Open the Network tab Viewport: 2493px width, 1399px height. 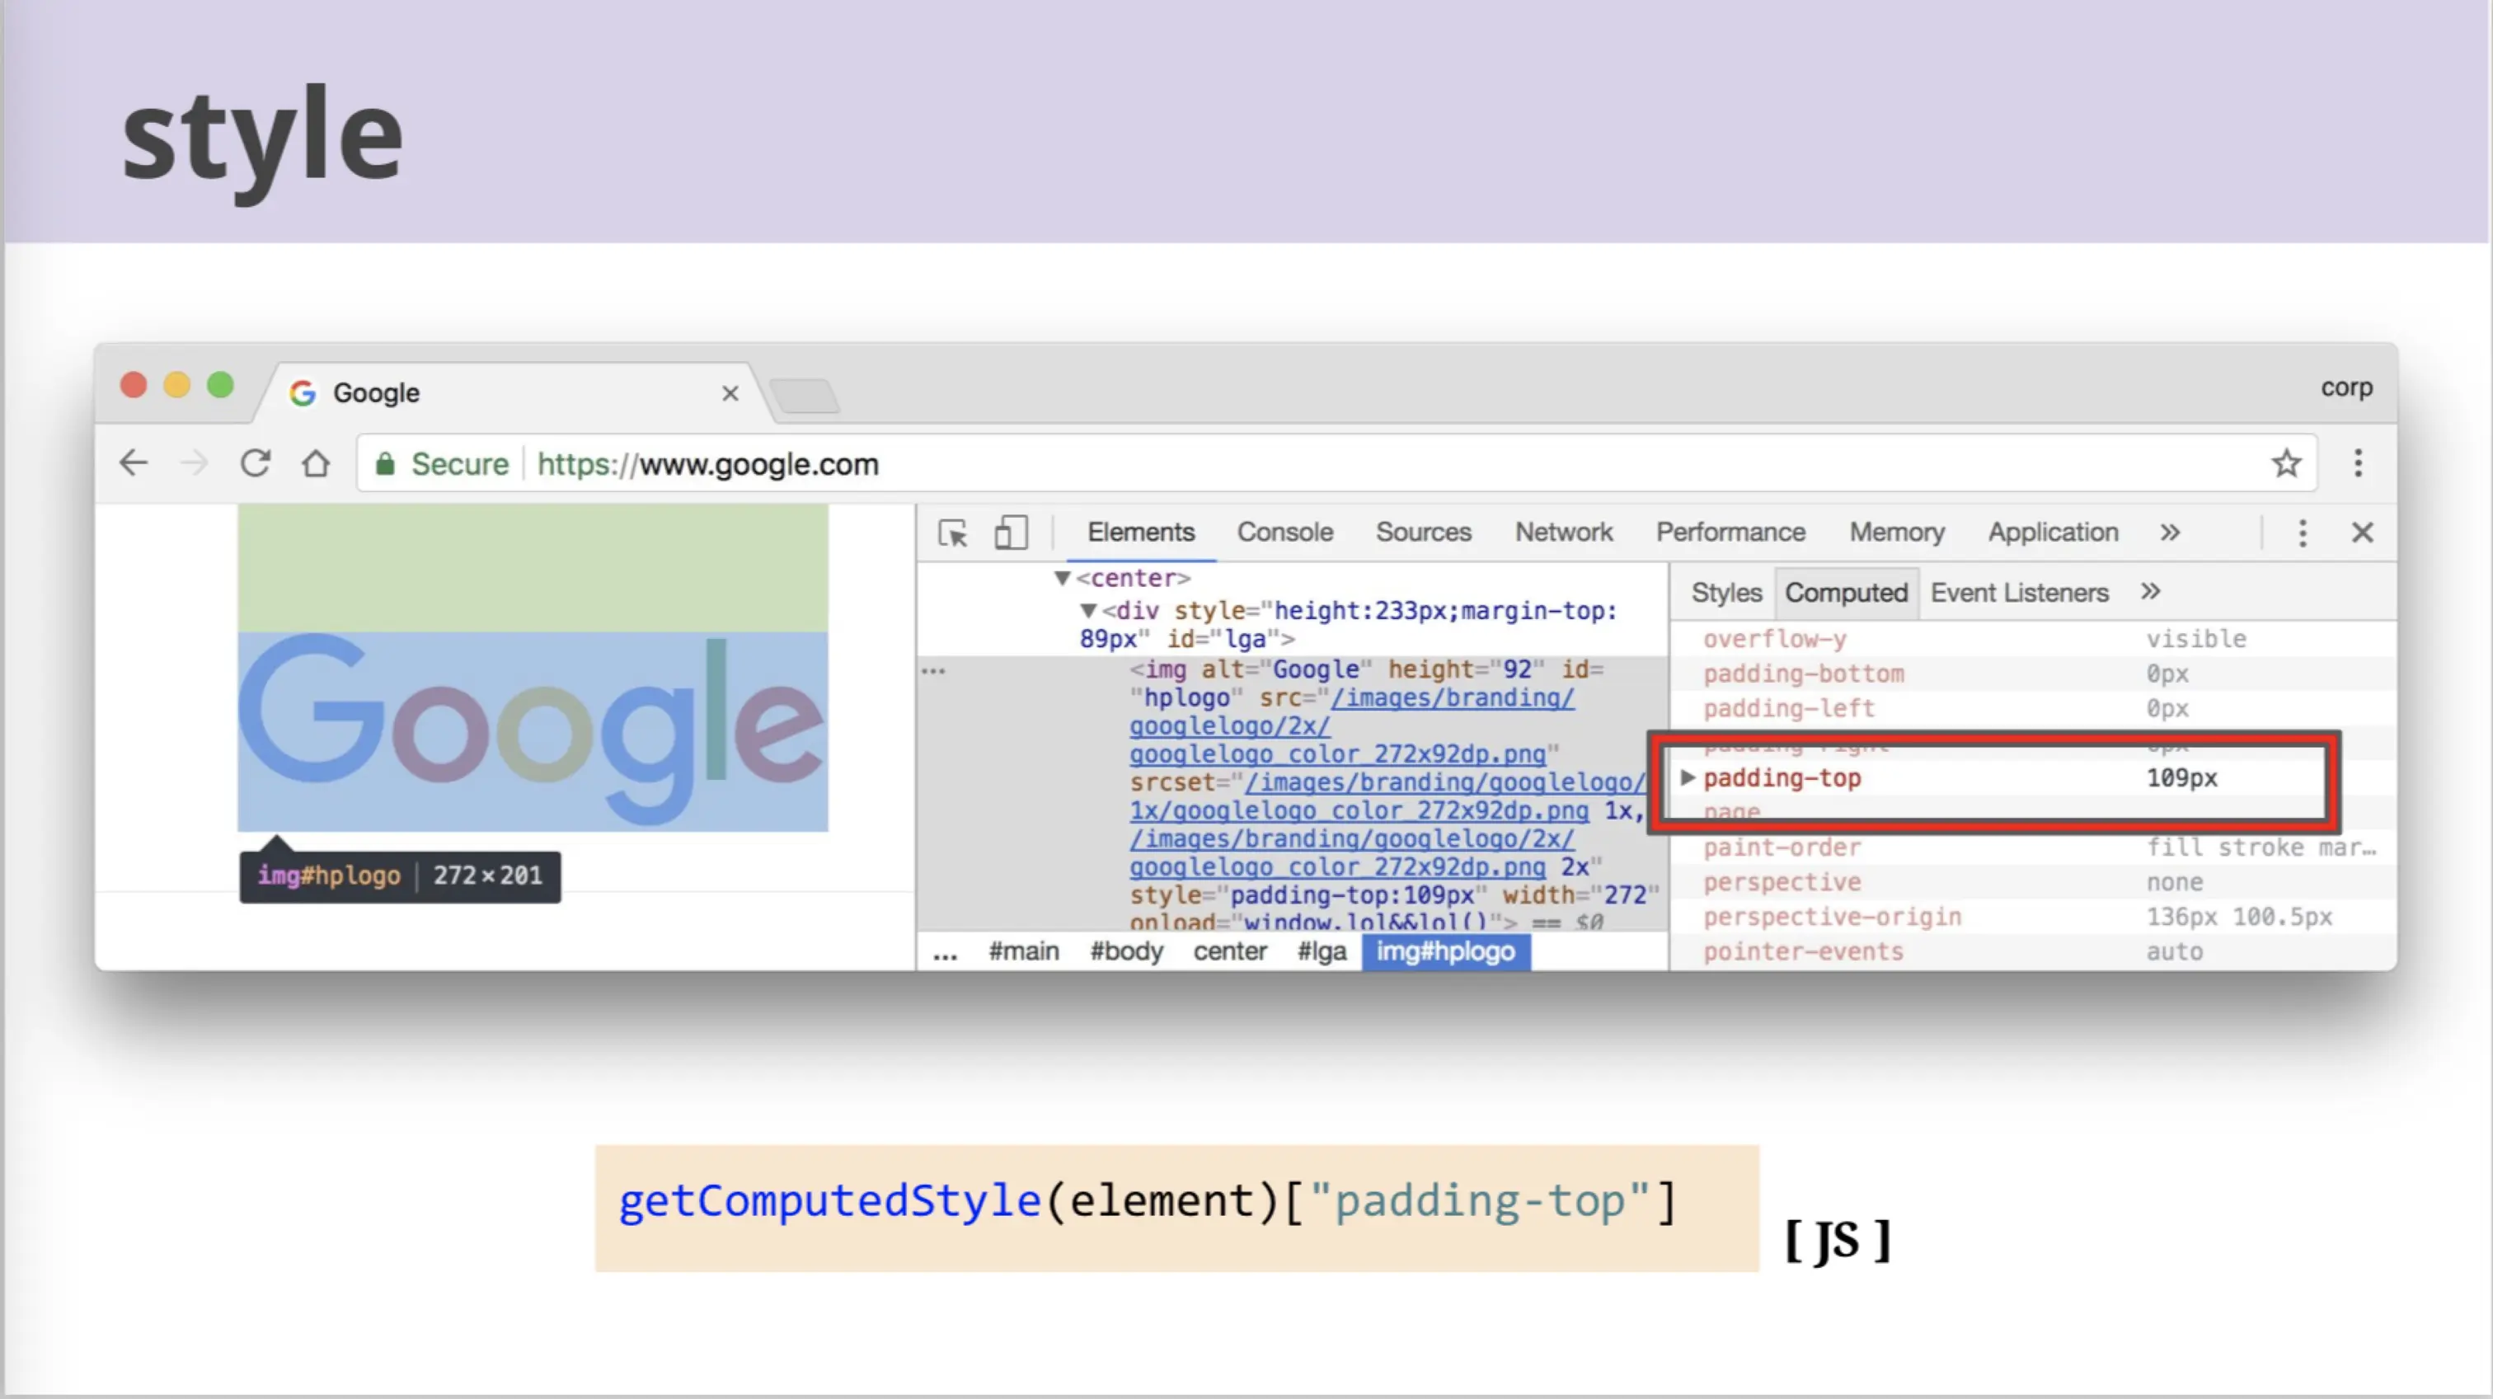point(1564,532)
